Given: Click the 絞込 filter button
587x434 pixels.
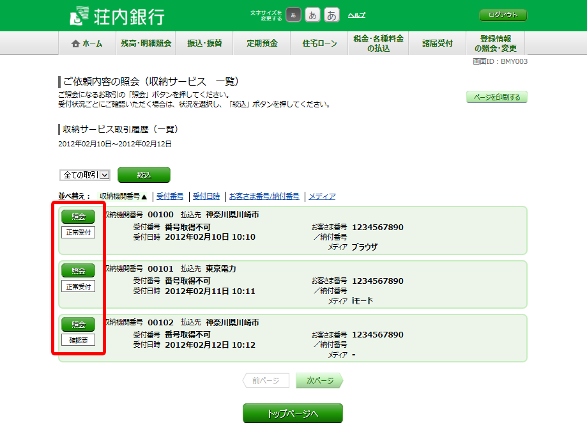Looking at the screenshot, I should click(x=144, y=175).
